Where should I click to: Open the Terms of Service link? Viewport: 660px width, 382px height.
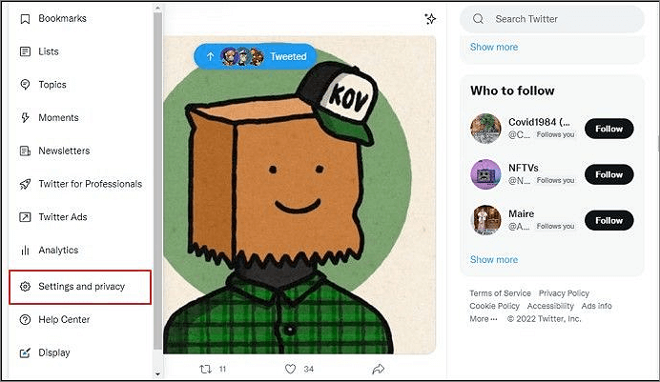[x=500, y=293]
